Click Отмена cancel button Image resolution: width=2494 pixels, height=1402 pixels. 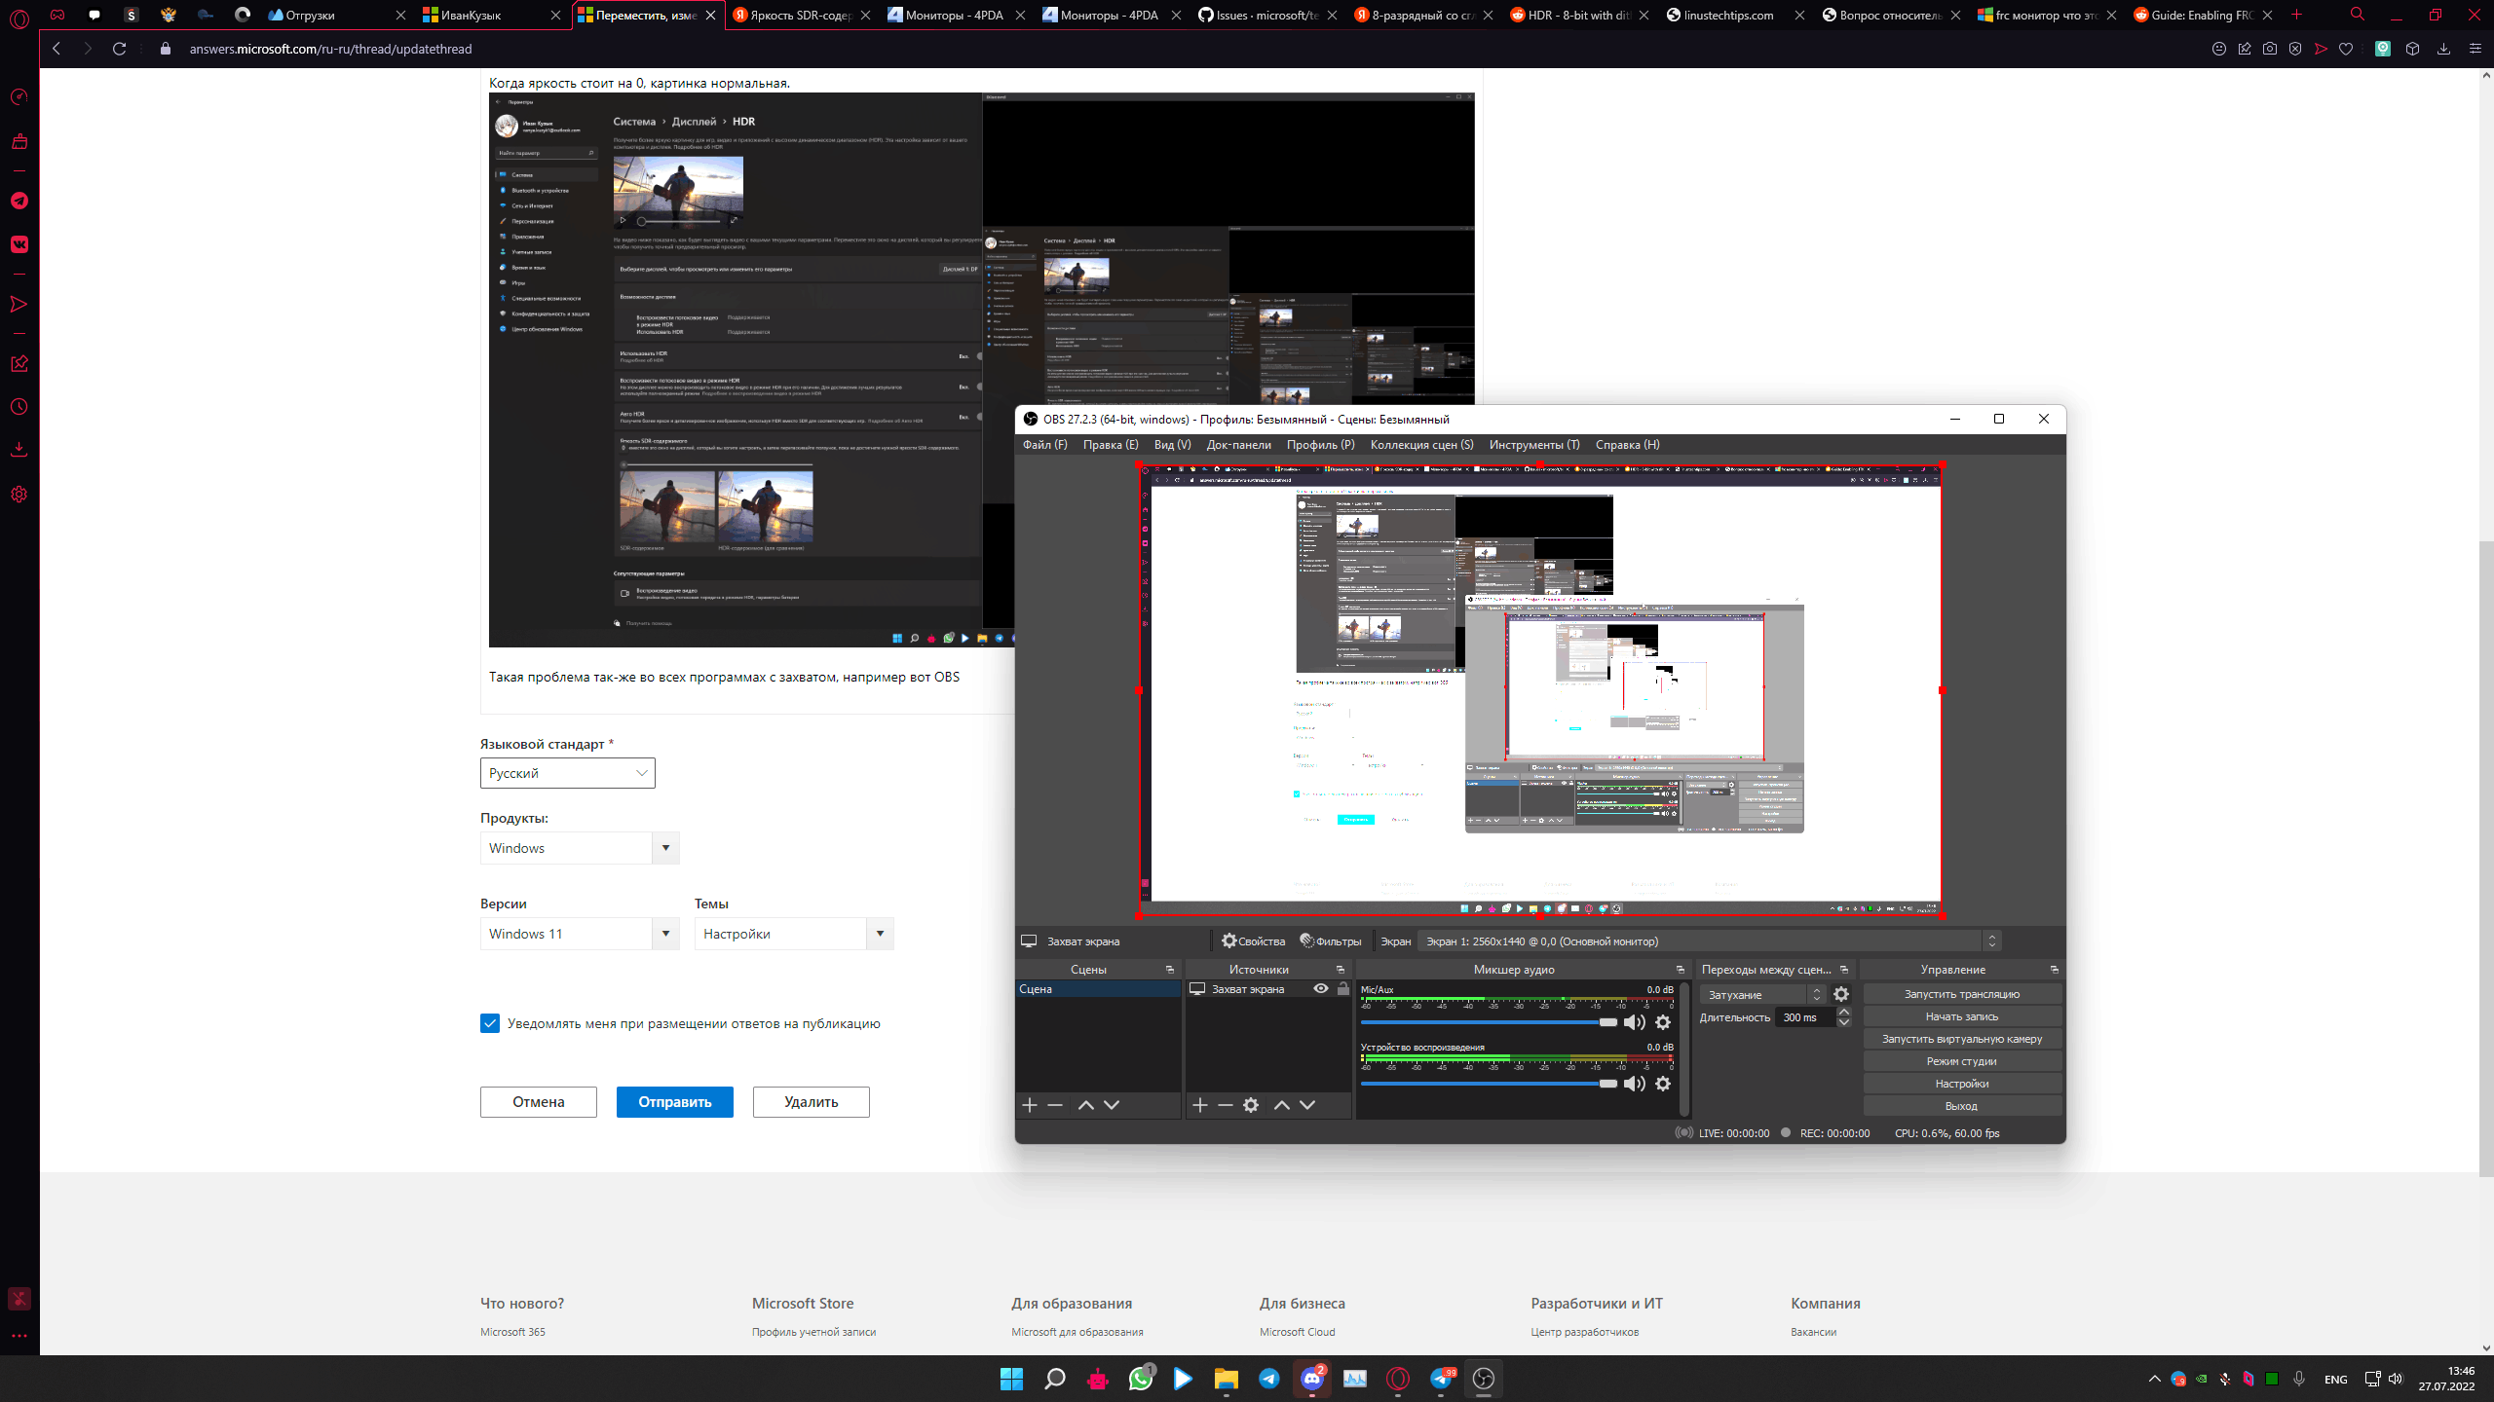(x=539, y=1102)
